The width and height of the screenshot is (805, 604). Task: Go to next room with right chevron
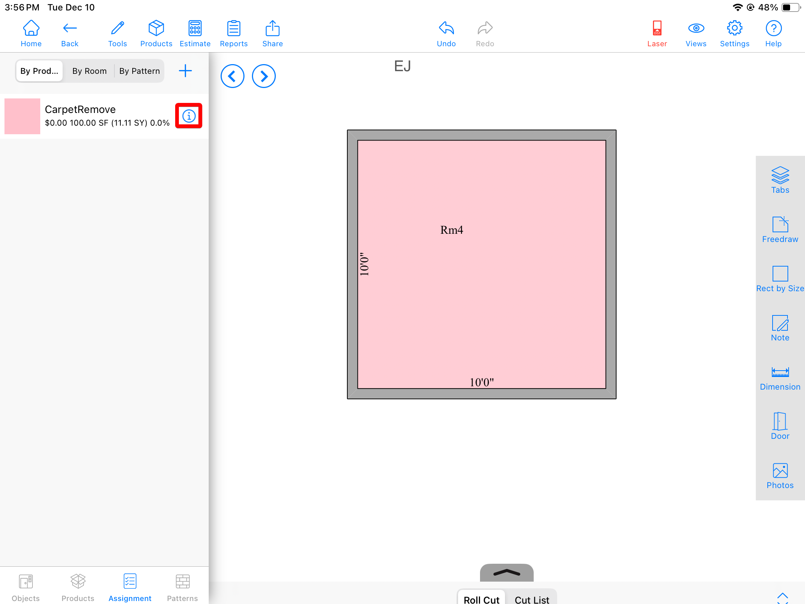(263, 76)
